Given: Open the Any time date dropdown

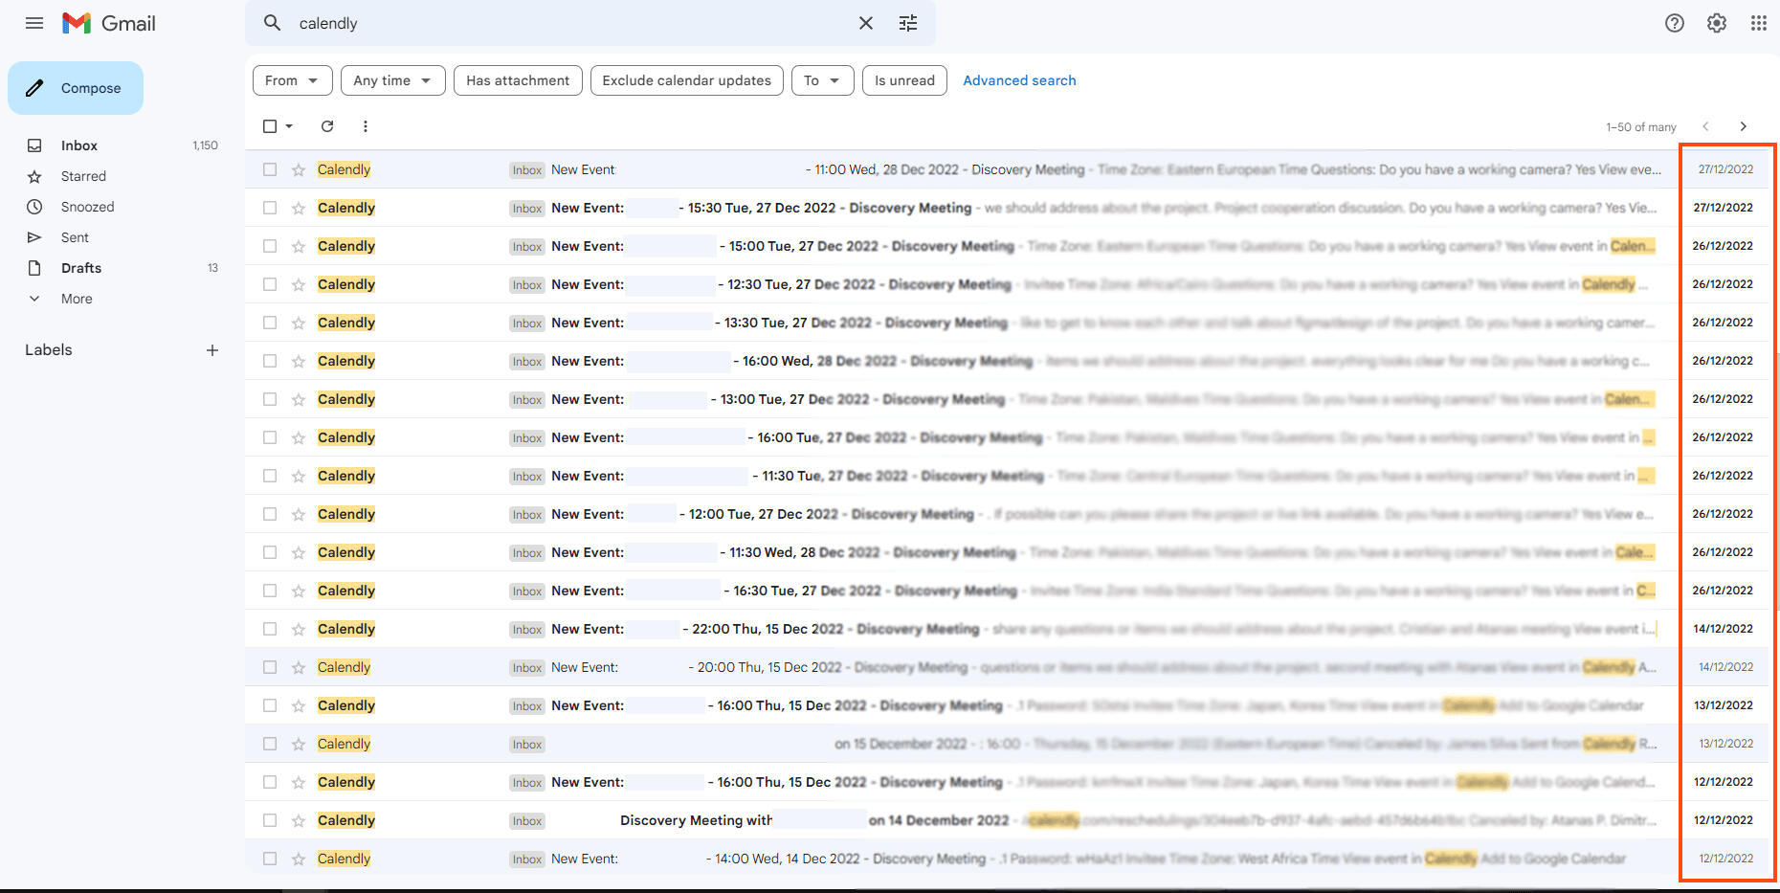Looking at the screenshot, I should pos(392,80).
